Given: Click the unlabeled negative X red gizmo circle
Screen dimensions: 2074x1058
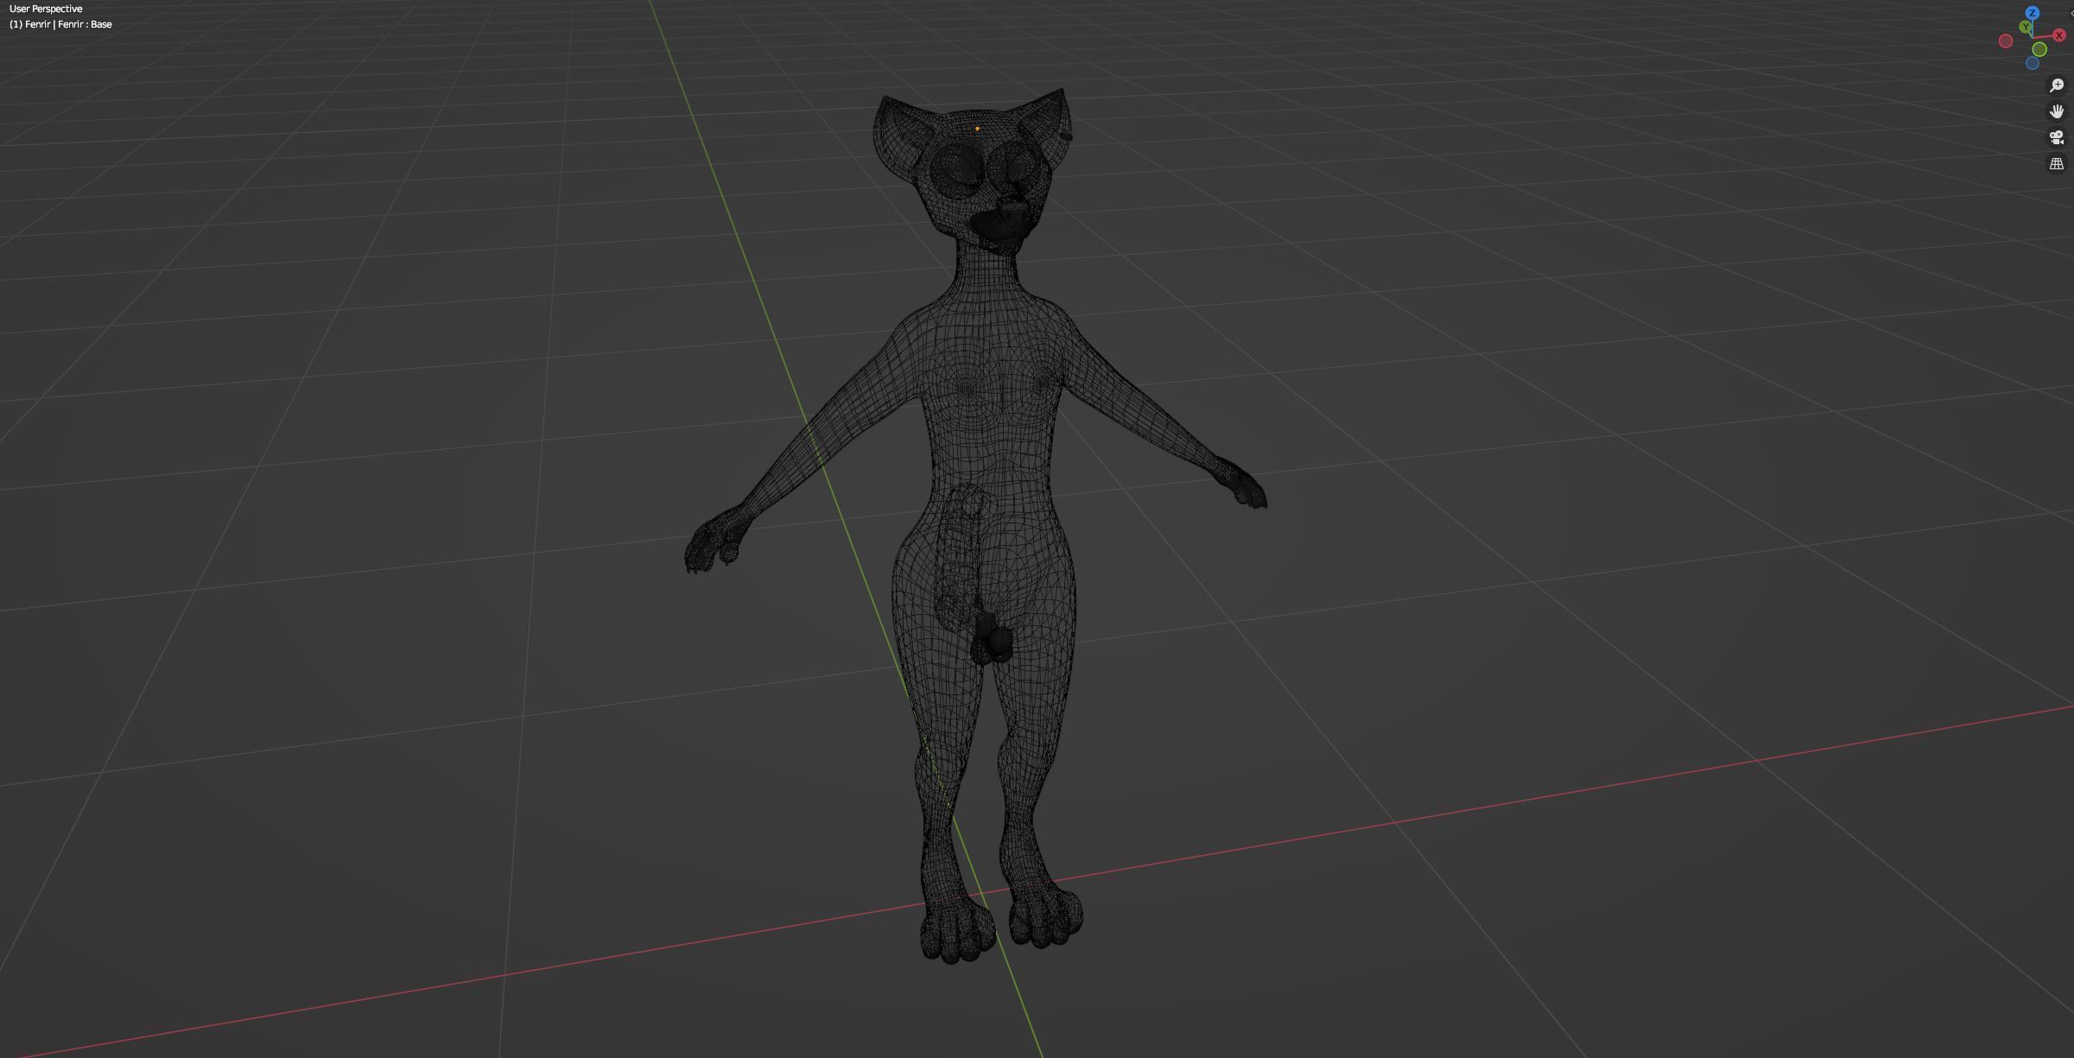Looking at the screenshot, I should 2006,41.
